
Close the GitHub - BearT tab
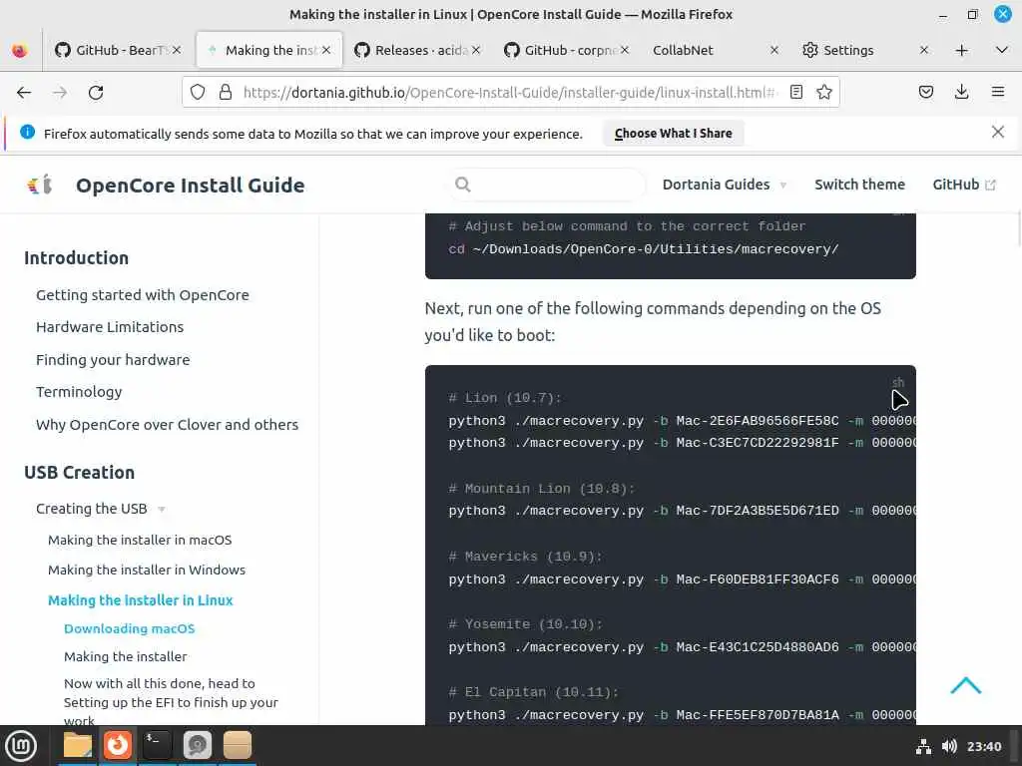point(177,50)
